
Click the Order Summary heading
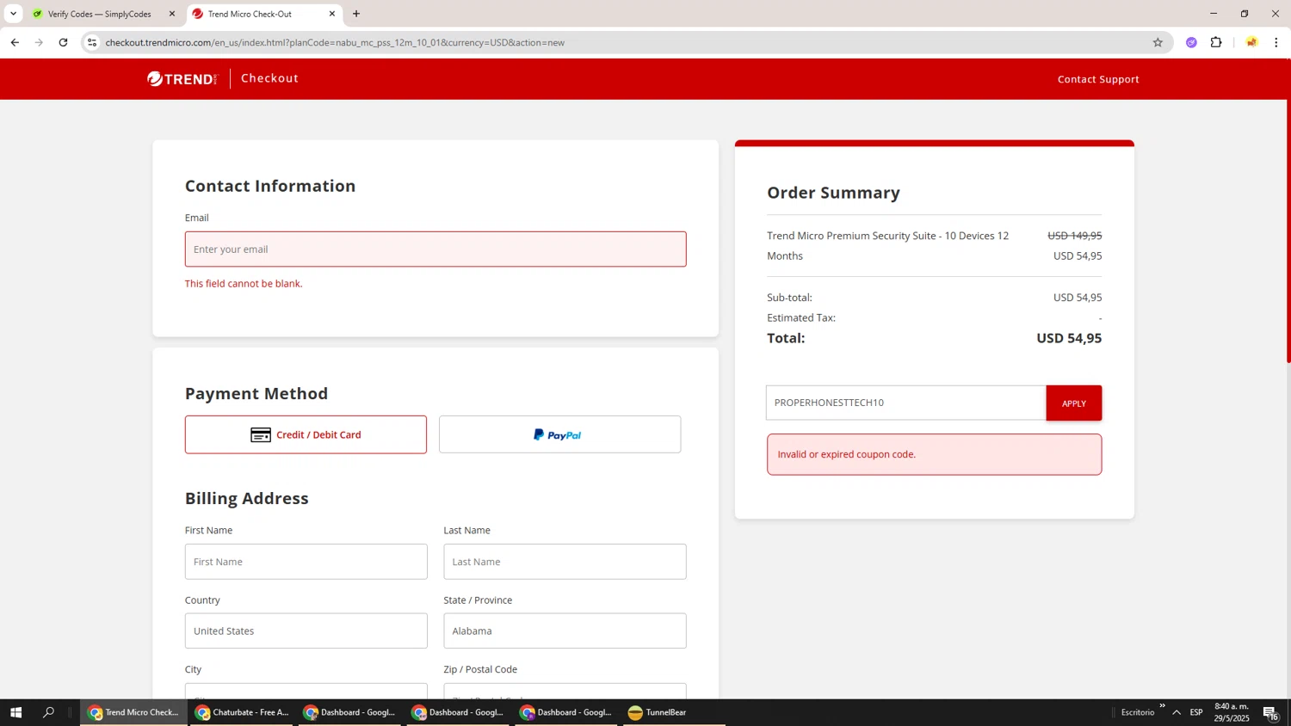(833, 193)
